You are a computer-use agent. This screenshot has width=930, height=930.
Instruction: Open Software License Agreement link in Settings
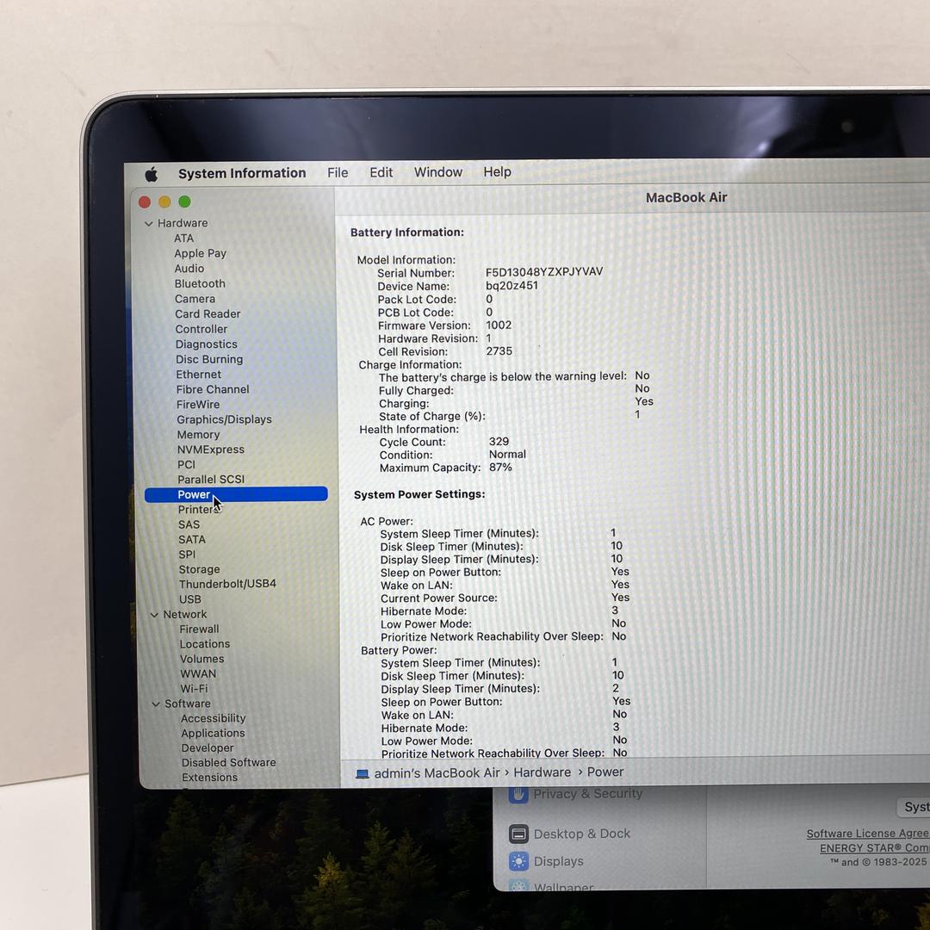click(868, 834)
